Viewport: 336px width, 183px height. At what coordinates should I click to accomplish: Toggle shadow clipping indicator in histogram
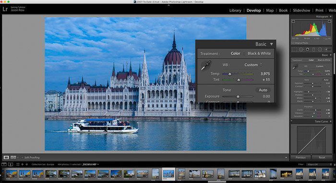(x=293, y=21)
